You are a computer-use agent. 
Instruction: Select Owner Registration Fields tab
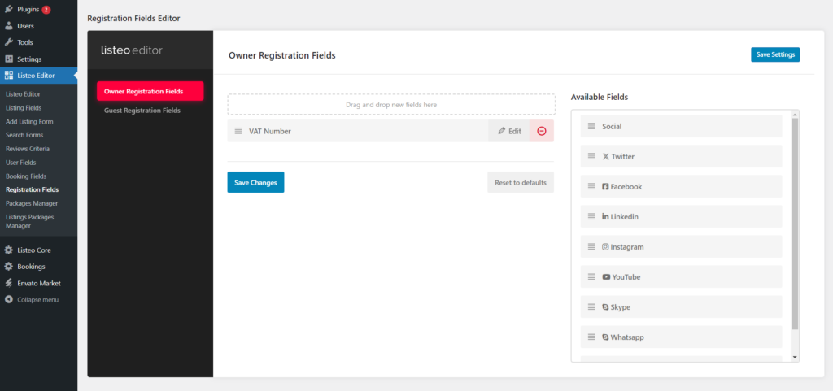click(x=150, y=91)
